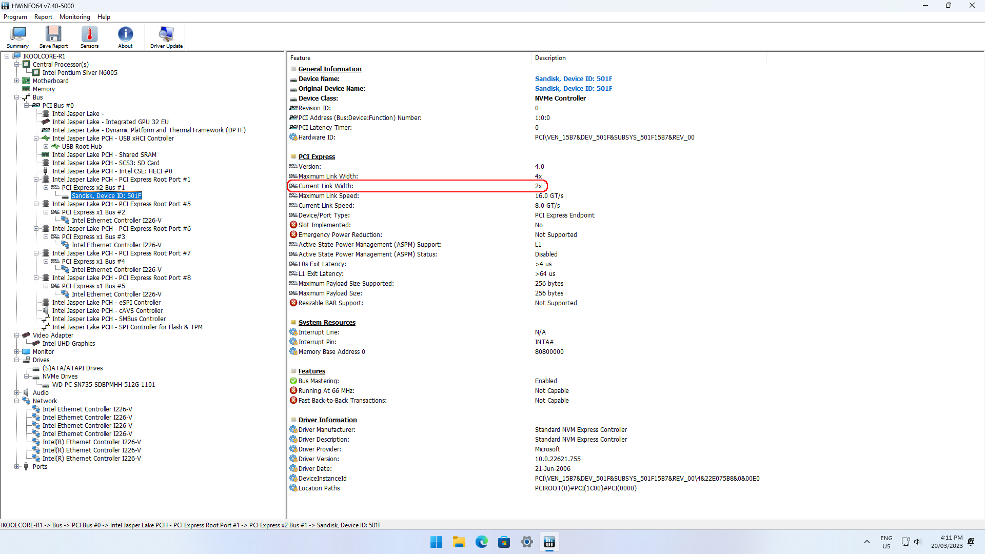985x554 pixels.
Task: Select the Resizable BAR Support row
Action: click(x=432, y=303)
